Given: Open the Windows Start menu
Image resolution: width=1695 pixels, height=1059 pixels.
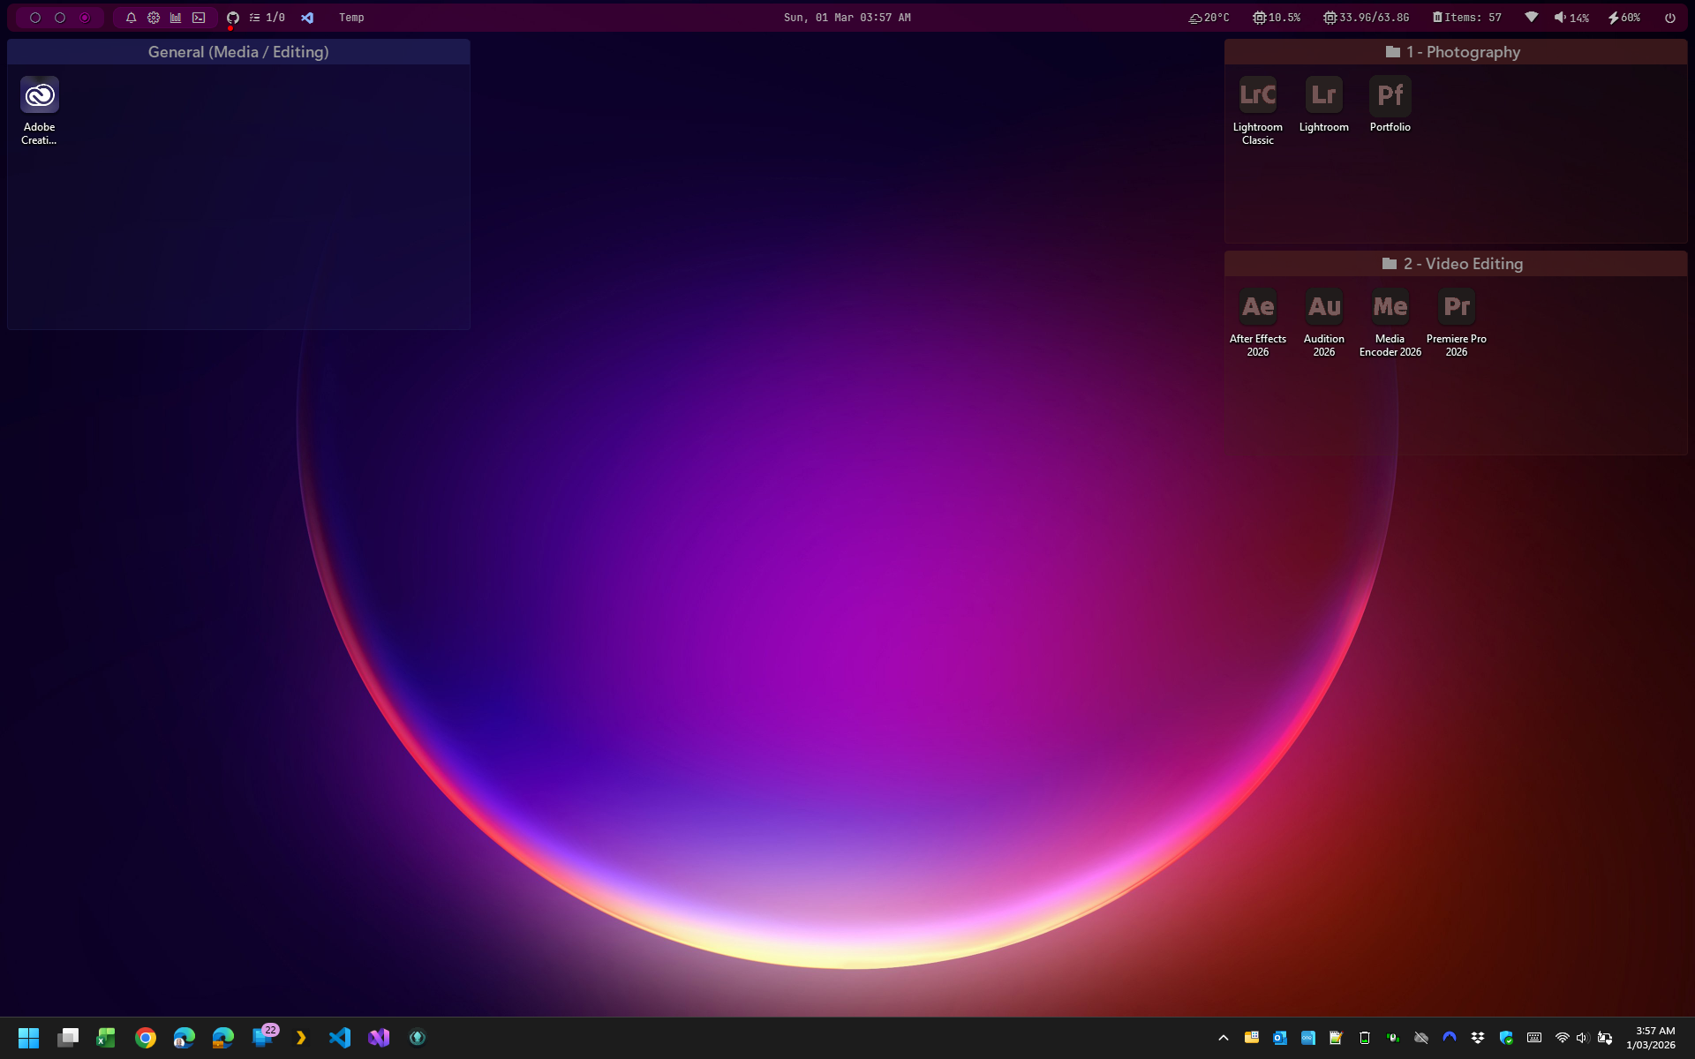Looking at the screenshot, I should (x=28, y=1038).
